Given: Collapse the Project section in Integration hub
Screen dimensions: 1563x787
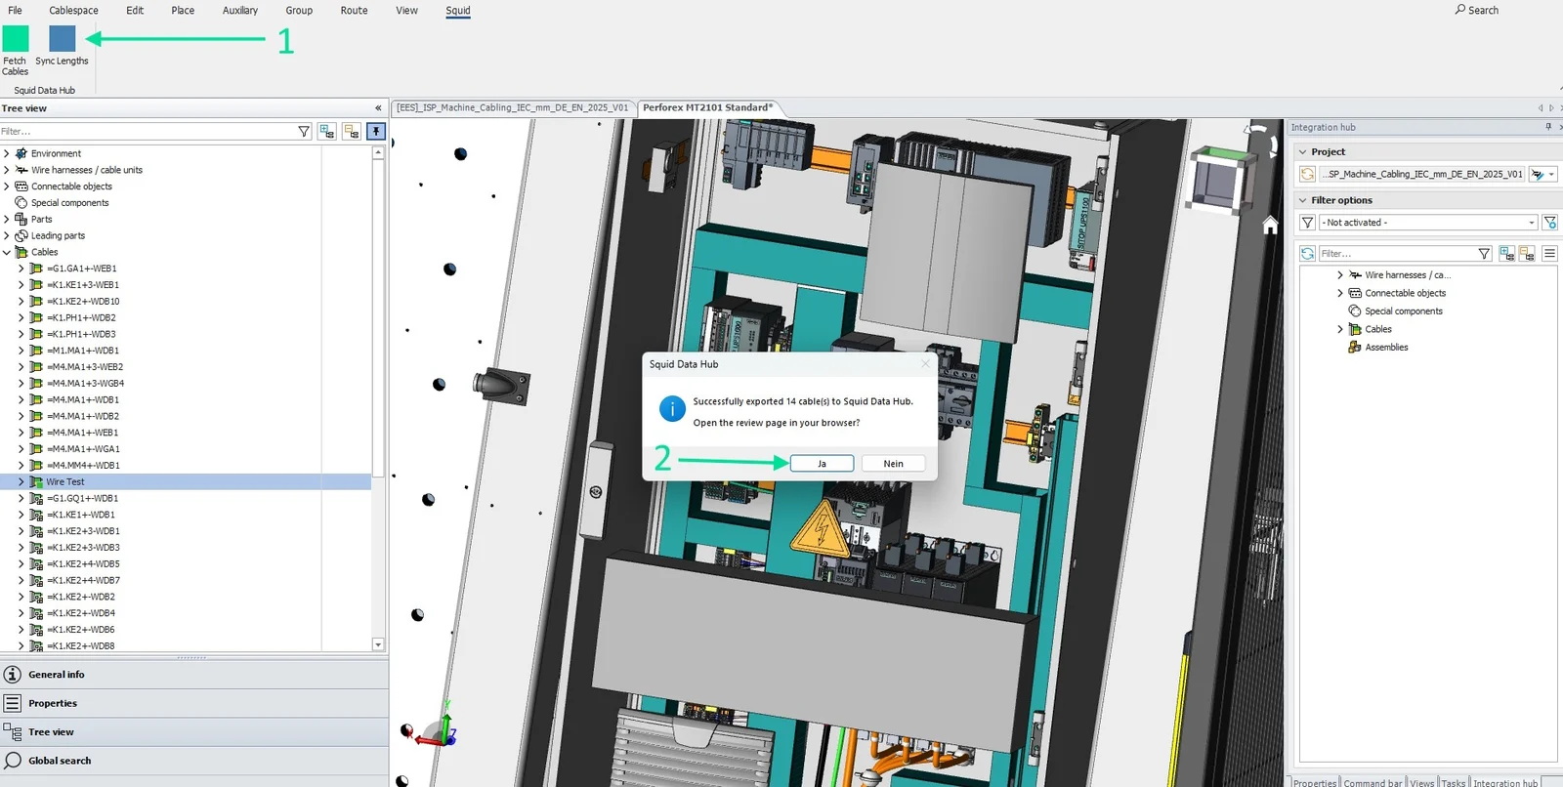Looking at the screenshot, I should [x=1302, y=152].
